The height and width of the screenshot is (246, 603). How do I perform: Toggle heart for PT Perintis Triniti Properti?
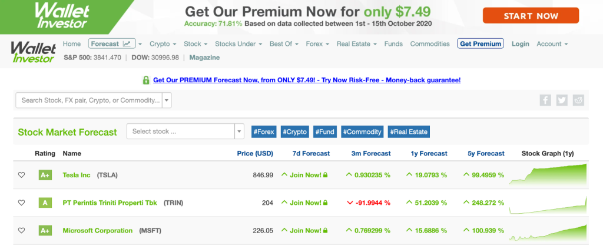(x=22, y=203)
